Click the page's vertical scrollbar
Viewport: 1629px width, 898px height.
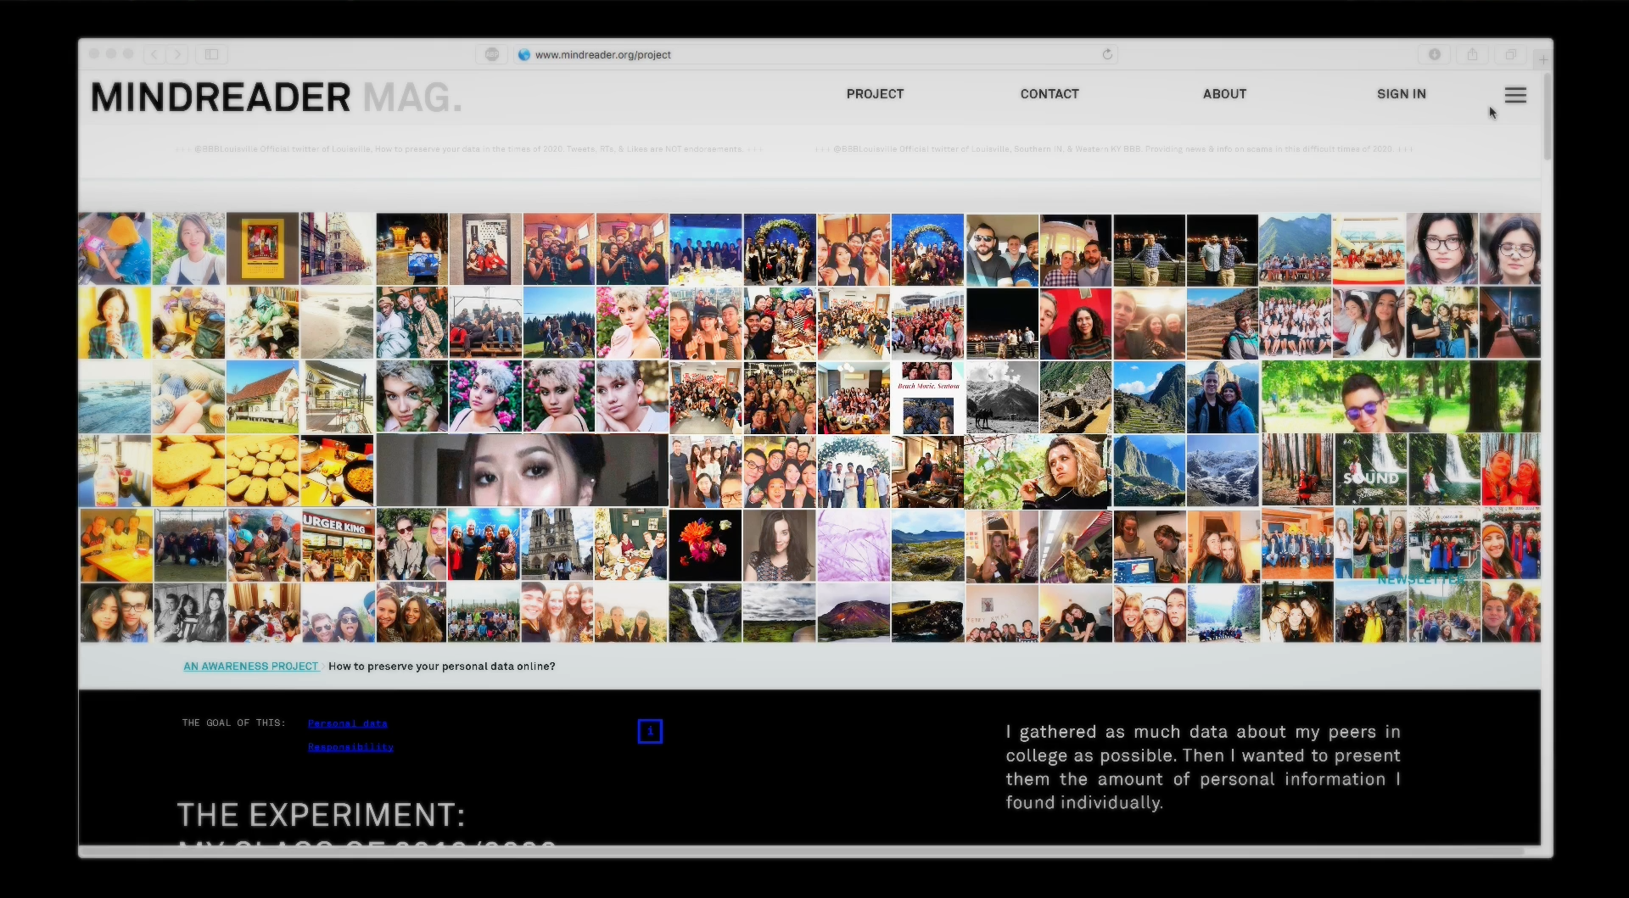click(1547, 116)
